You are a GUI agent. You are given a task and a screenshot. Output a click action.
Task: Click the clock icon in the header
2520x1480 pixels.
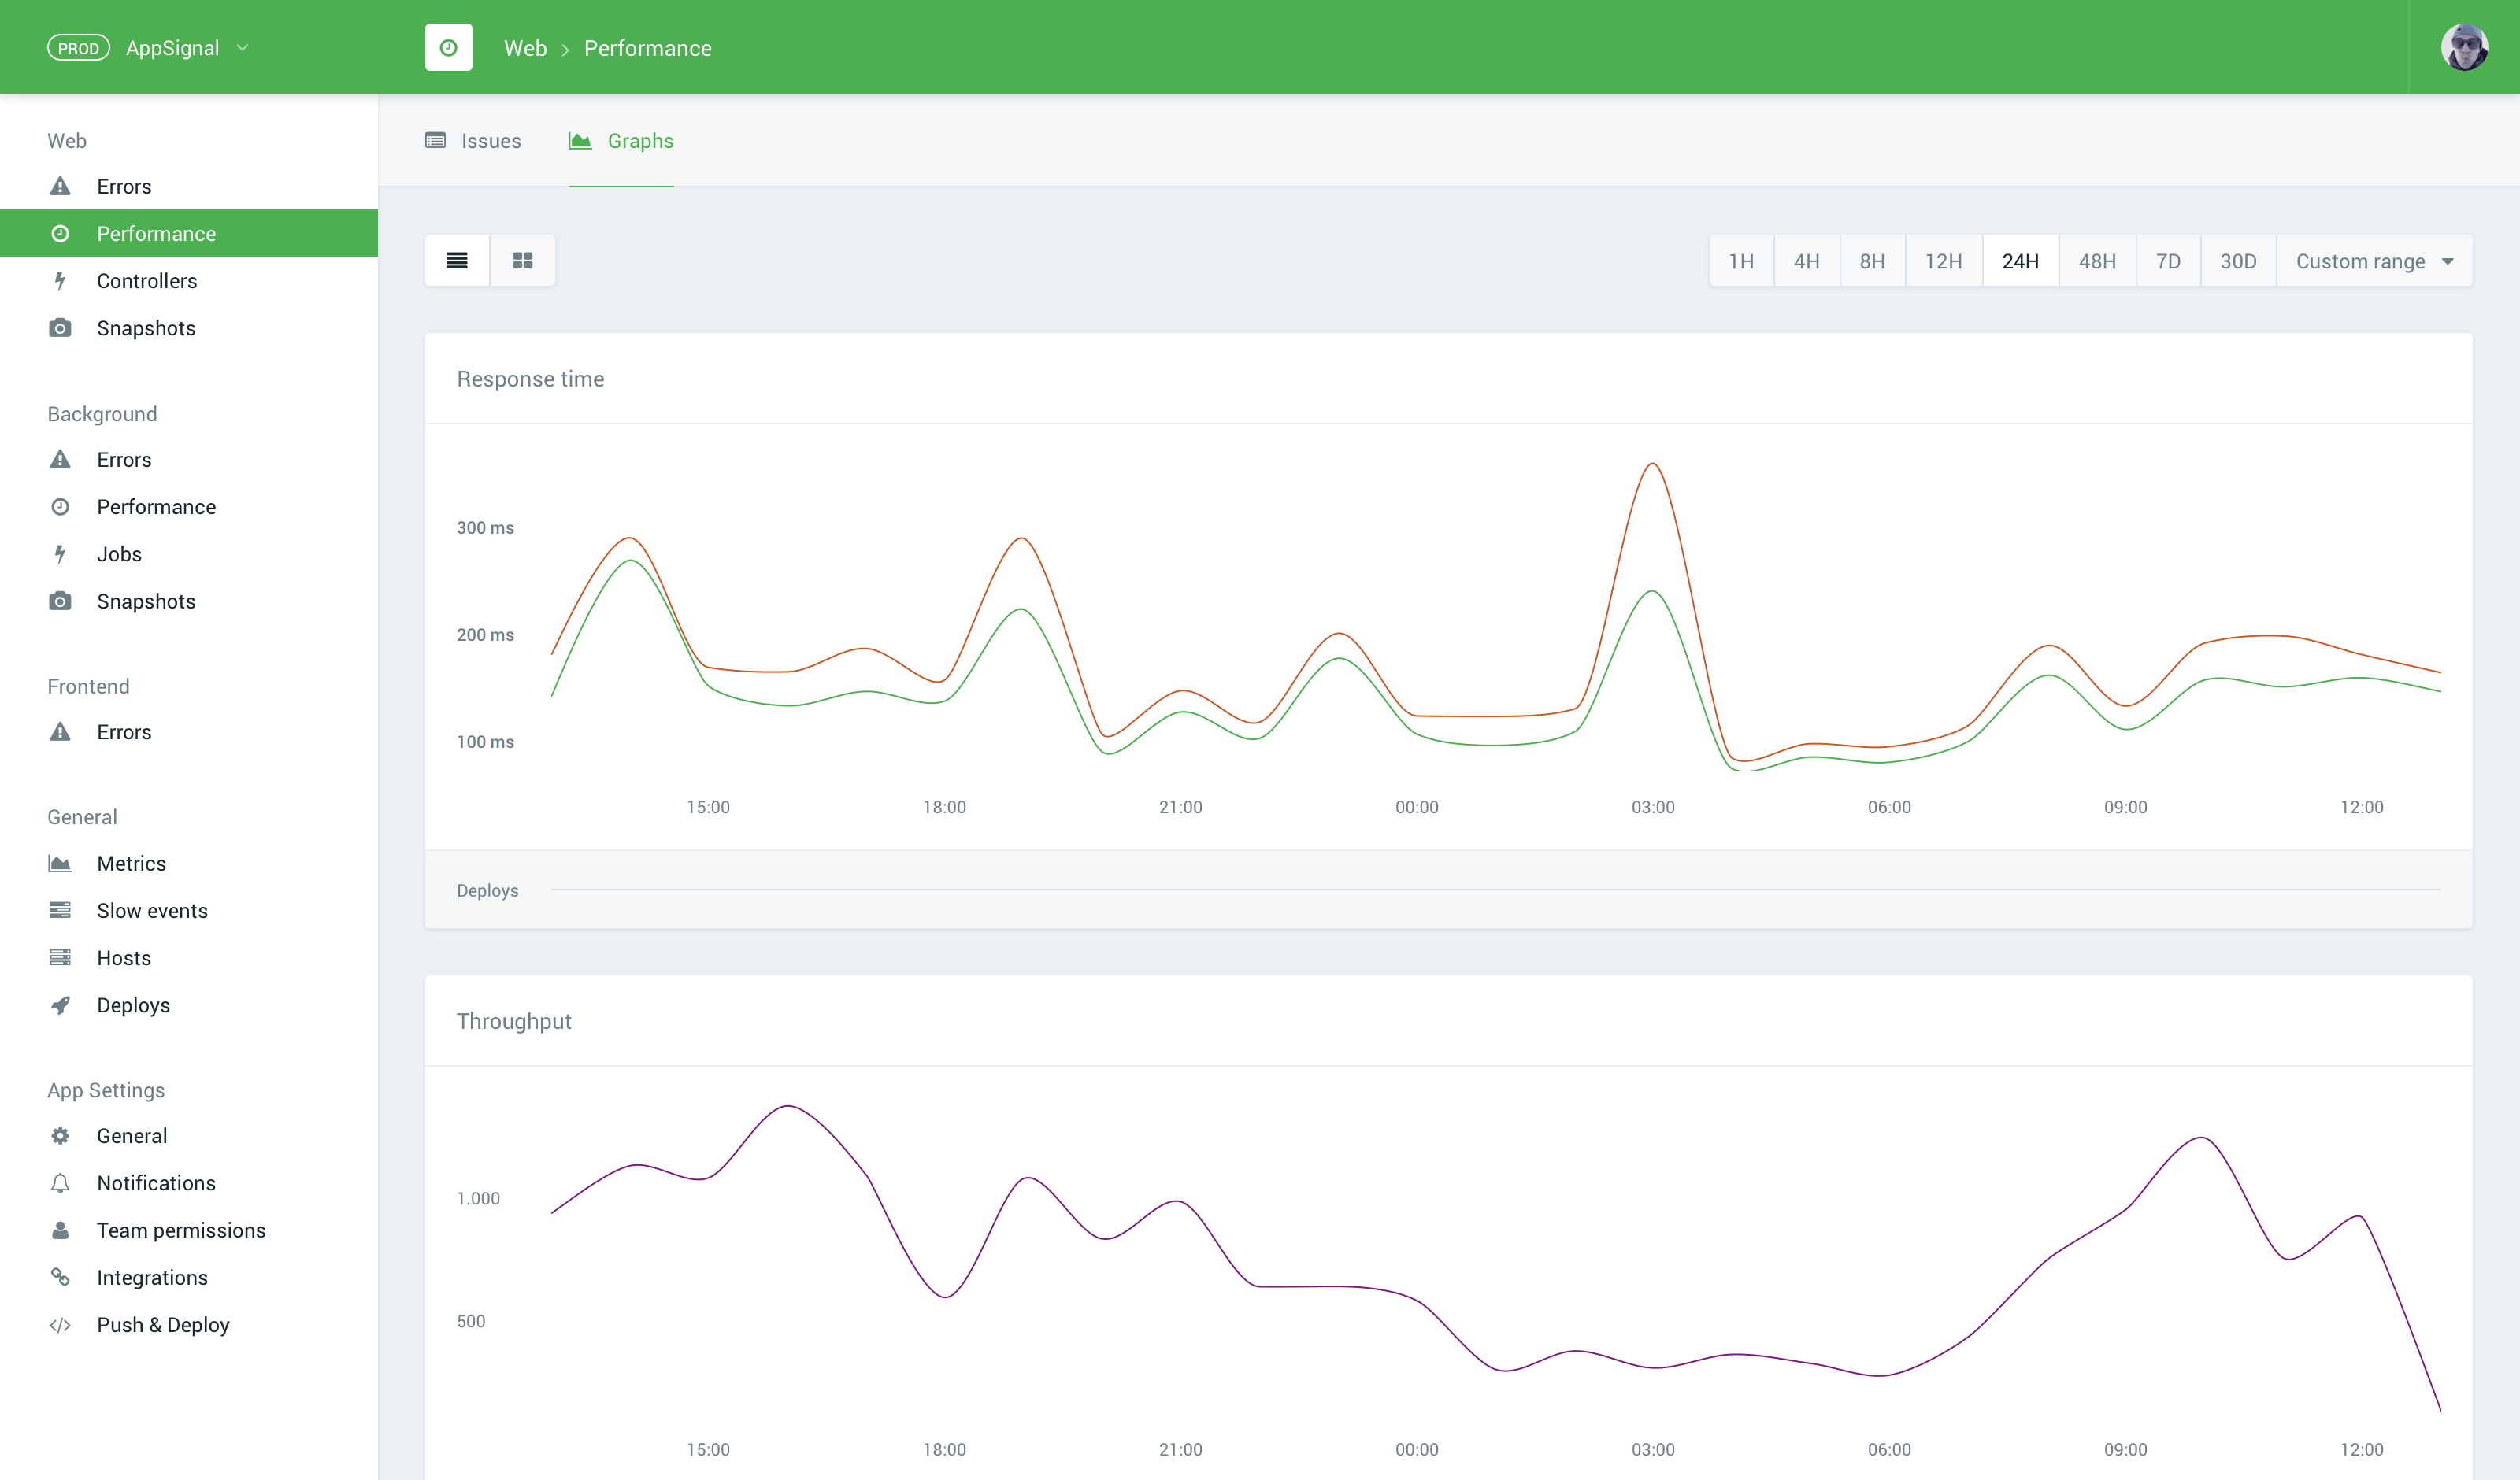448,47
